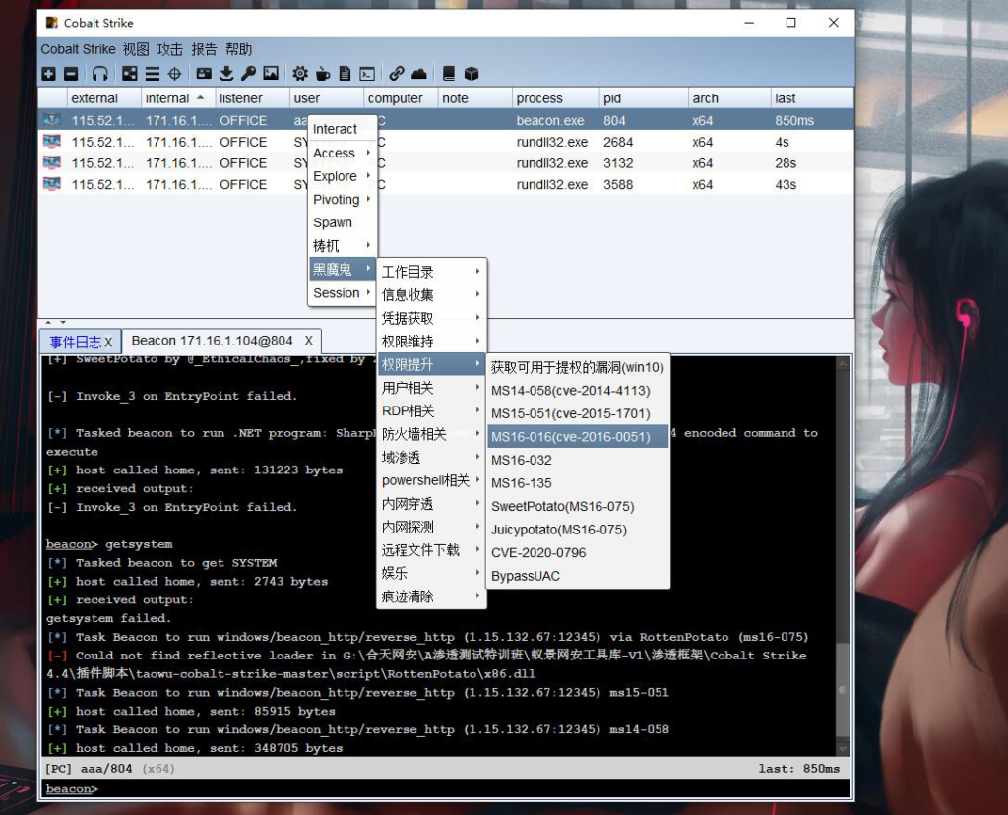The width and height of the screenshot is (1008, 815).
Task: Click the console vertical scrollbar thumb
Action: tap(843, 690)
